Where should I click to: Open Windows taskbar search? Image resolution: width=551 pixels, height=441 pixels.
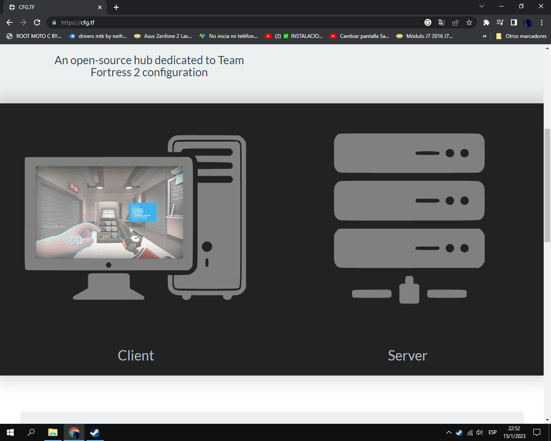(31, 432)
